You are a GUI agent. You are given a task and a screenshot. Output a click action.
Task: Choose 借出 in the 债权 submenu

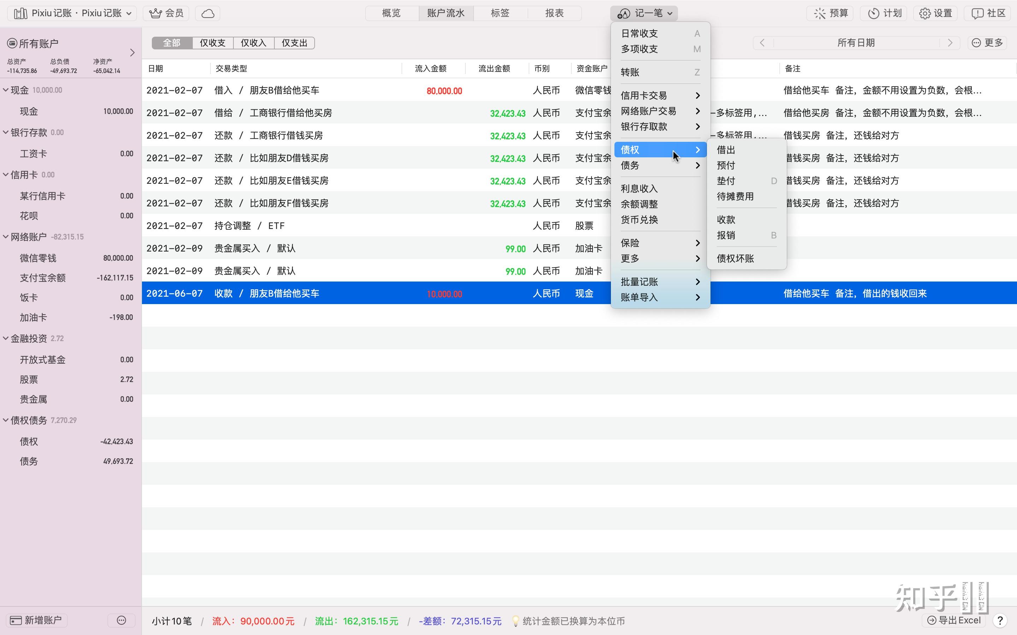click(747, 150)
